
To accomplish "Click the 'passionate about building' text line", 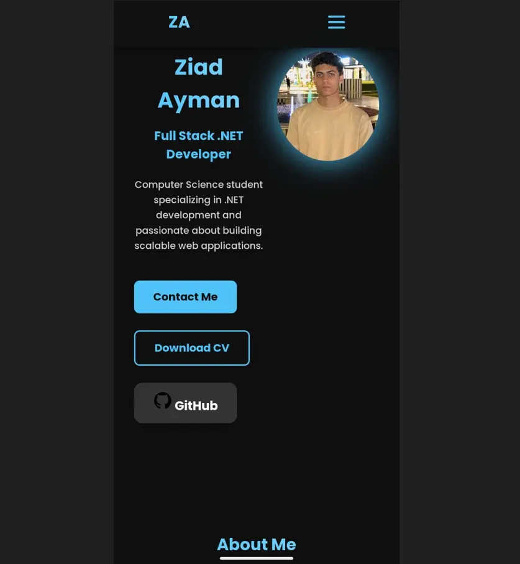I will (x=199, y=230).
